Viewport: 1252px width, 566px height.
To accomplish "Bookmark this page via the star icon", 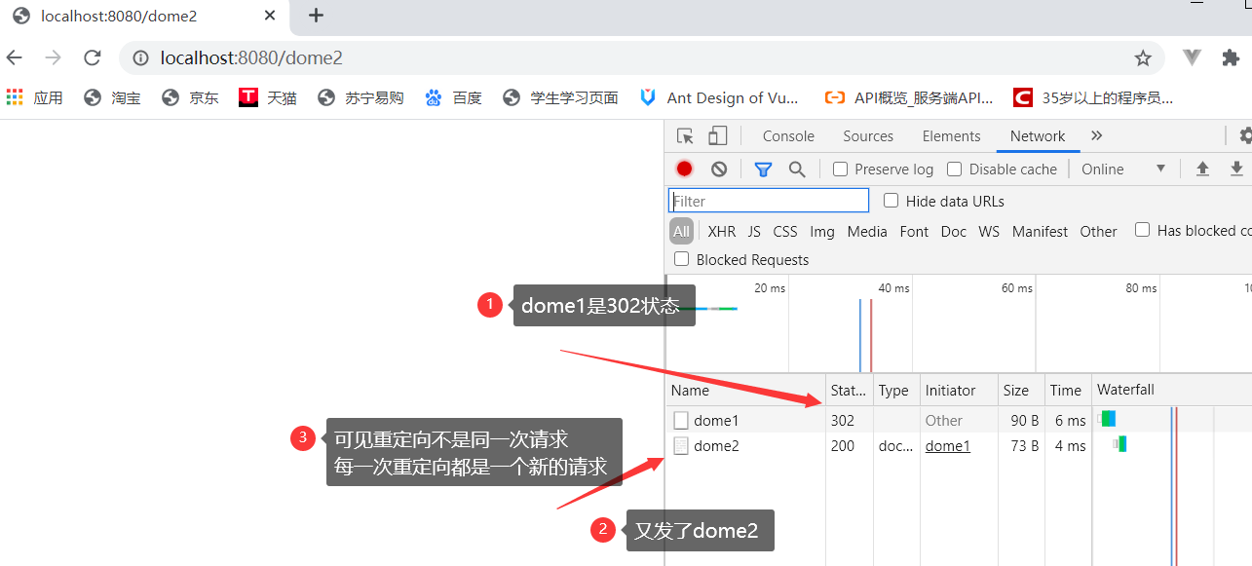I will click(x=1142, y=58).
